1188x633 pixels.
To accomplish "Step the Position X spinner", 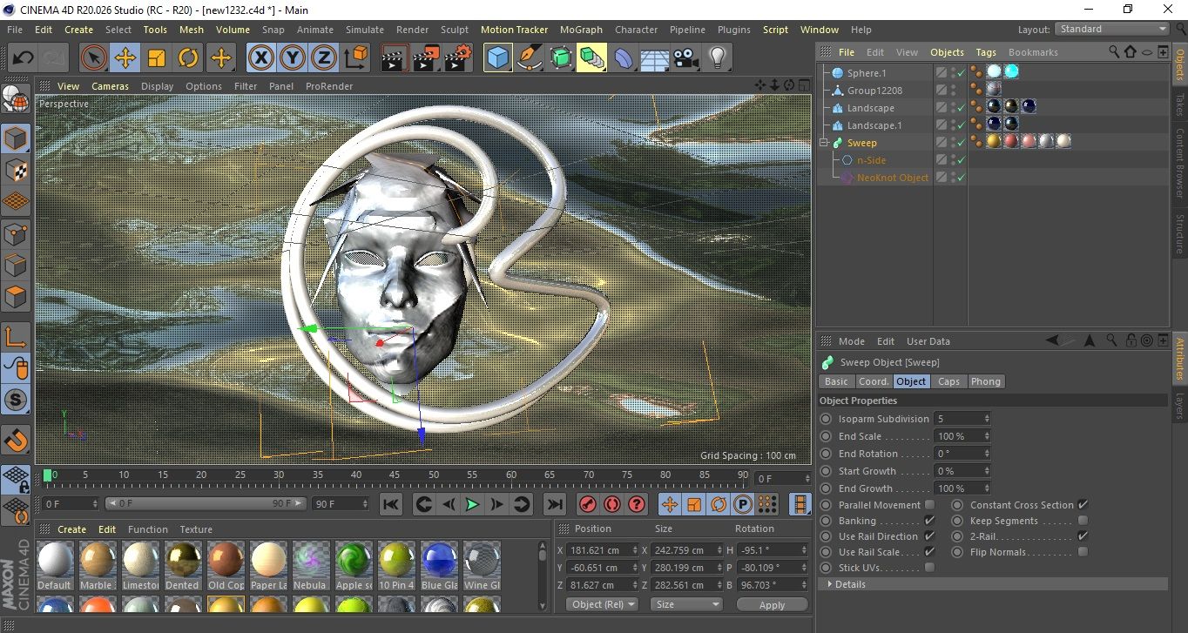I will coord(634,550).
